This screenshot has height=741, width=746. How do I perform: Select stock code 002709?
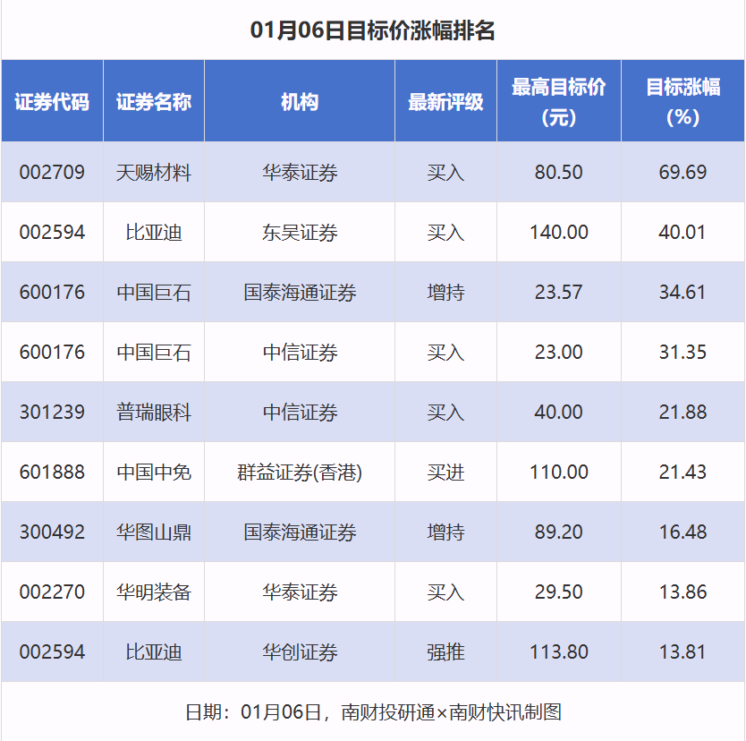point(52,172)
